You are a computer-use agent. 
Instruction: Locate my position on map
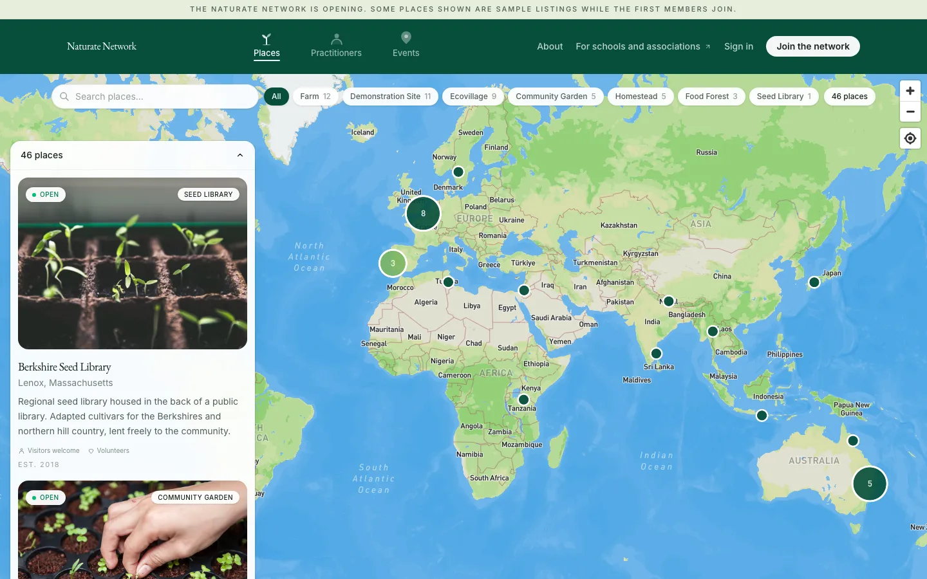[910, 138]
